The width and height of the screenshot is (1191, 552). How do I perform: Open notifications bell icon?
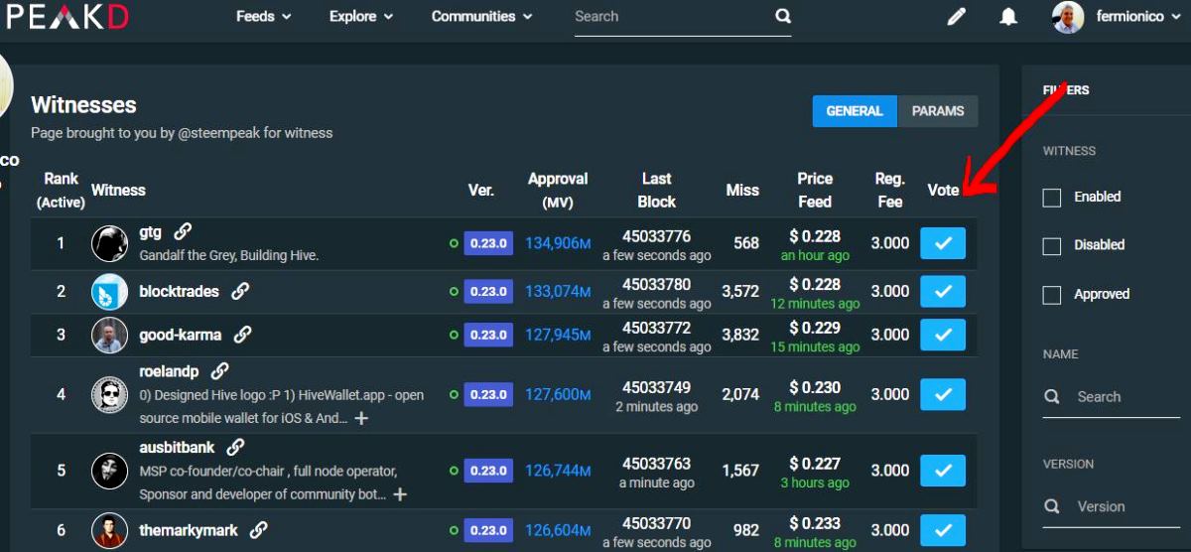[1008, 17]
